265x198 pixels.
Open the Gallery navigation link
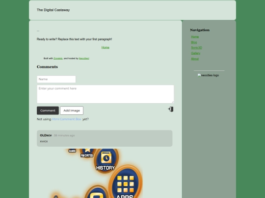[x=195, y=53]
